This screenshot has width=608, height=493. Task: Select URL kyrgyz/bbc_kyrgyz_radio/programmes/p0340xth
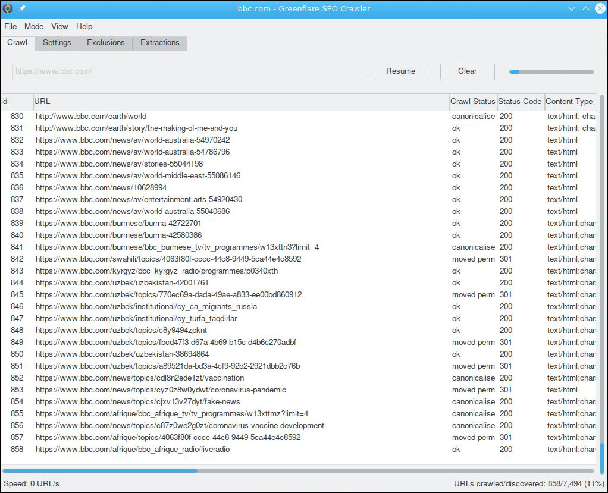[156, 271]
